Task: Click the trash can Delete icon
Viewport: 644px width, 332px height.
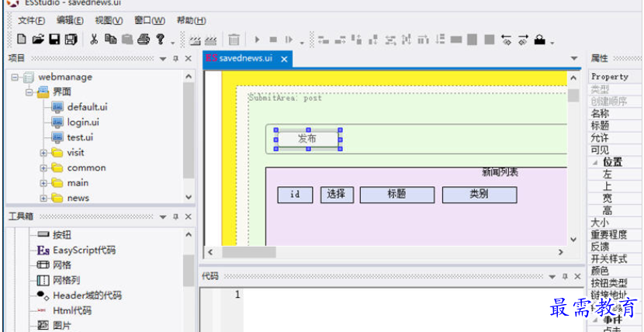Action: click(x=234, y=40)
